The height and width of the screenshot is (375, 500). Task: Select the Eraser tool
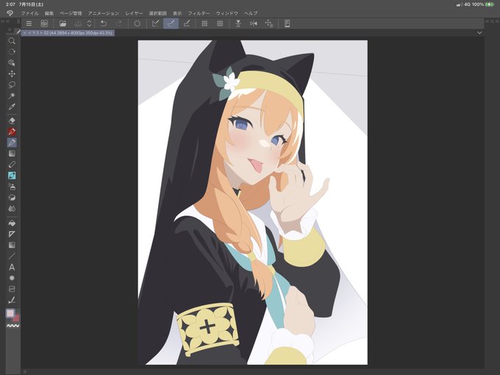click(x=12, y=121)
